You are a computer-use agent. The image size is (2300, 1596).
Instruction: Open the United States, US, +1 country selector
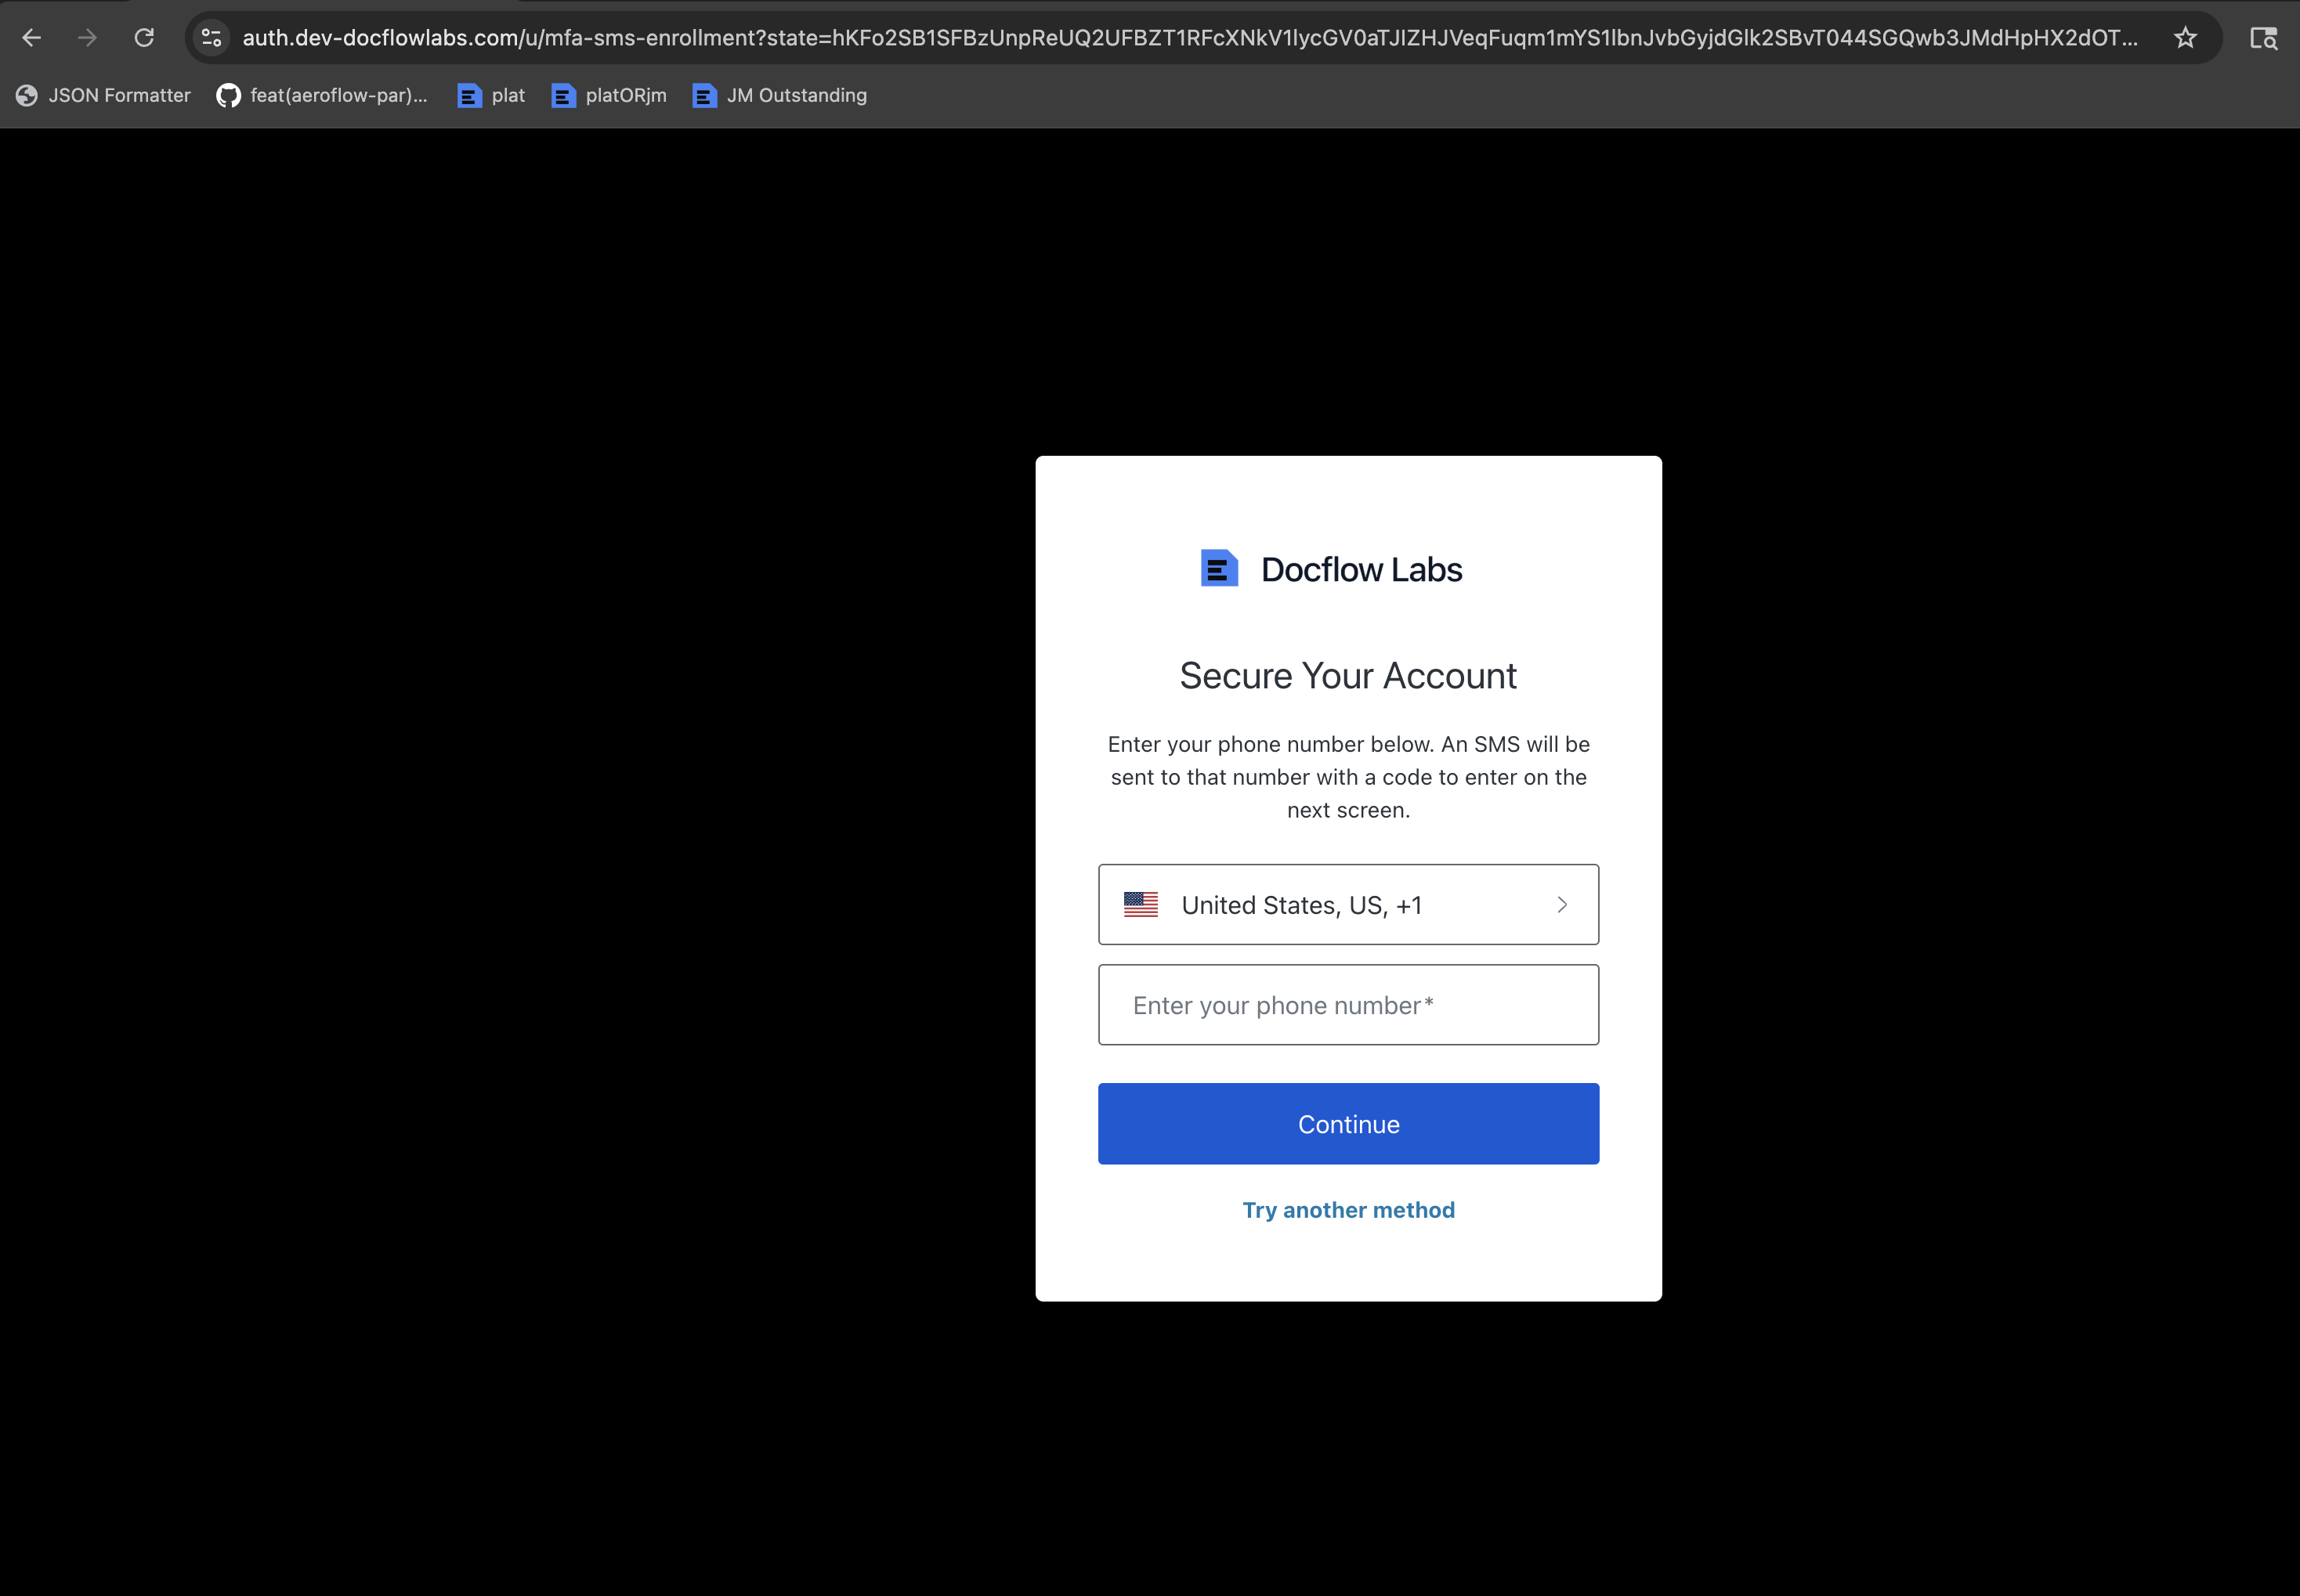pyautogui.click(x=1347, y=904)
